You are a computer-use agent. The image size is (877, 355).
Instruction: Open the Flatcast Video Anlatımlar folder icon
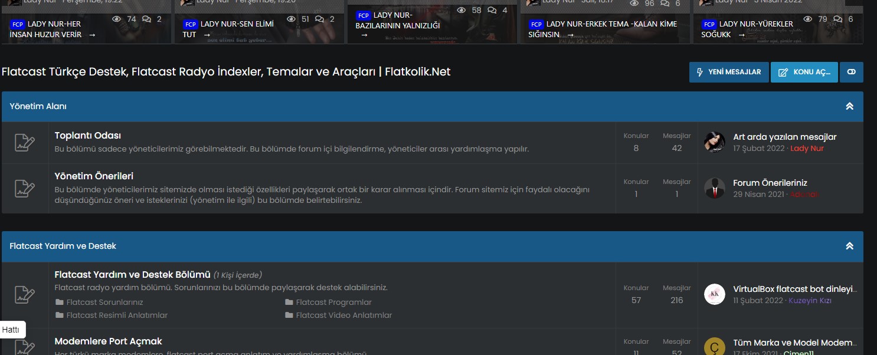click(x=288, y=315)
